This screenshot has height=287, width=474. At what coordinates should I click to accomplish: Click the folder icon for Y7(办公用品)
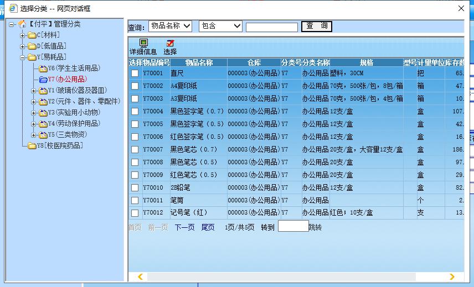point(43,80)
